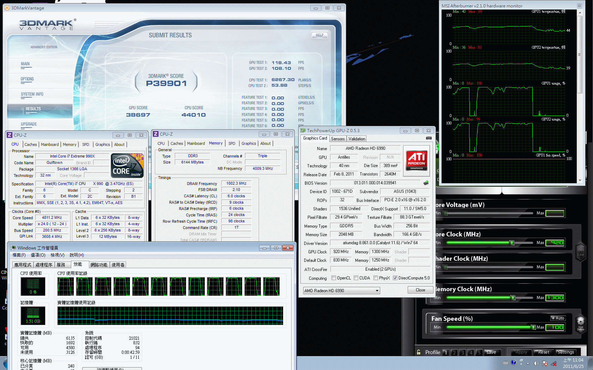Select Afterburner profile slot 4
The image size is (593, 370).
click(471, 352)
